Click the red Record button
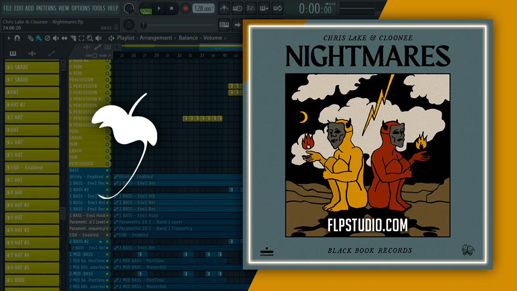This screenshot has width=517, height=291. [185, 8]
